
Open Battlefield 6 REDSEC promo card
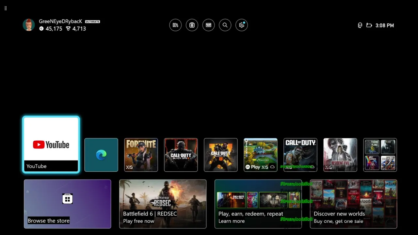163,204
